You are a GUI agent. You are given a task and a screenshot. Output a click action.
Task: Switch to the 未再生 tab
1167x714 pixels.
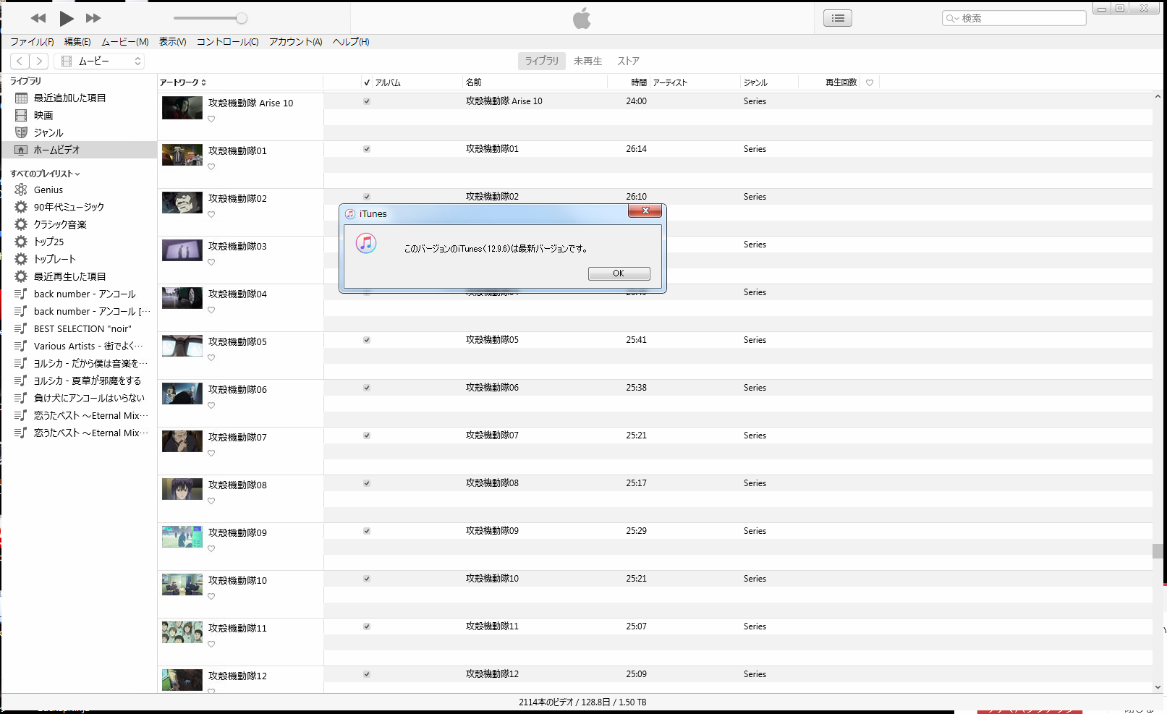pos(588,61)
